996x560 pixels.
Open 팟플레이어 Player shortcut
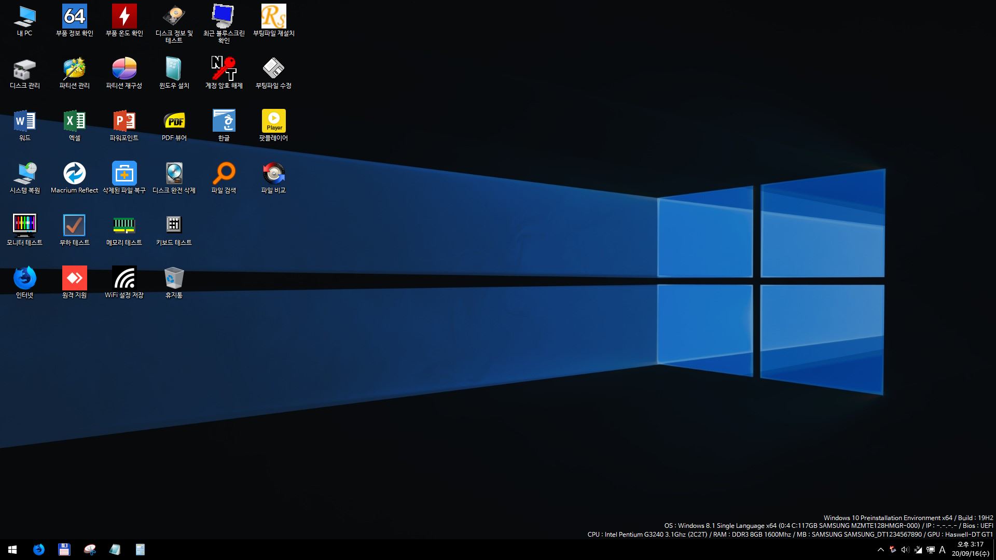274,125
